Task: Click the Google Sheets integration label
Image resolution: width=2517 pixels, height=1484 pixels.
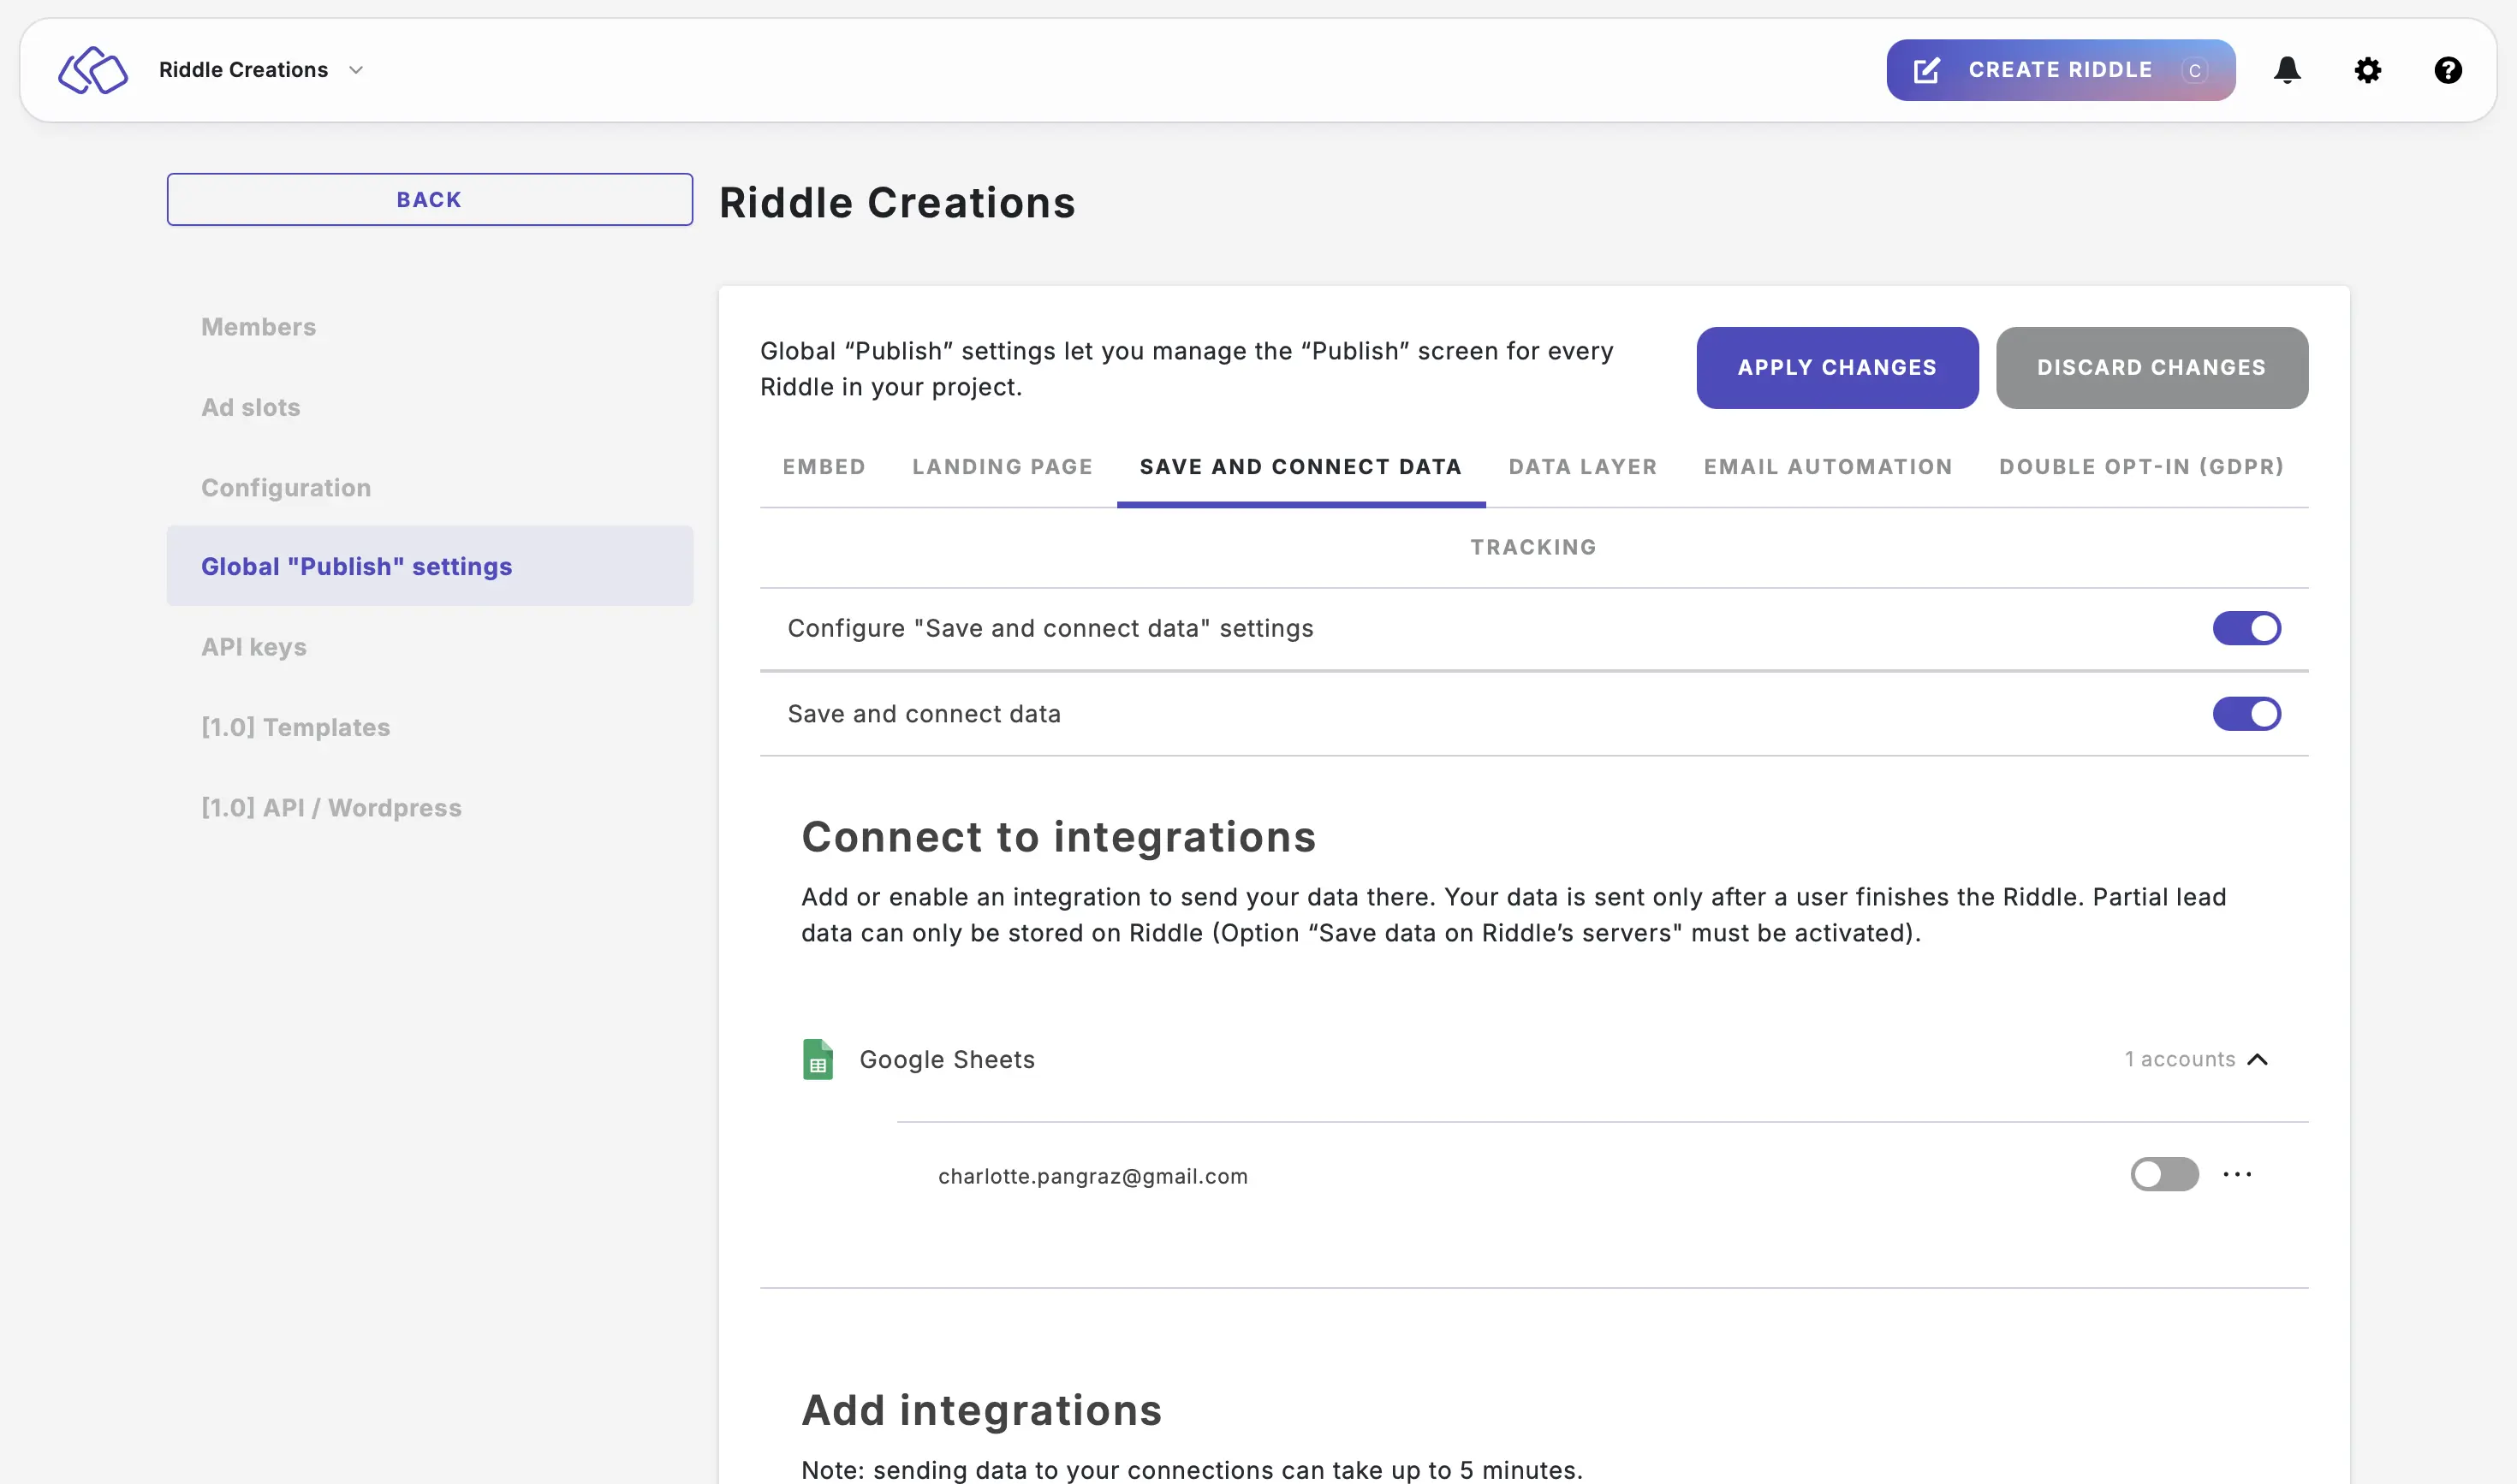Action: point(946,1059)
